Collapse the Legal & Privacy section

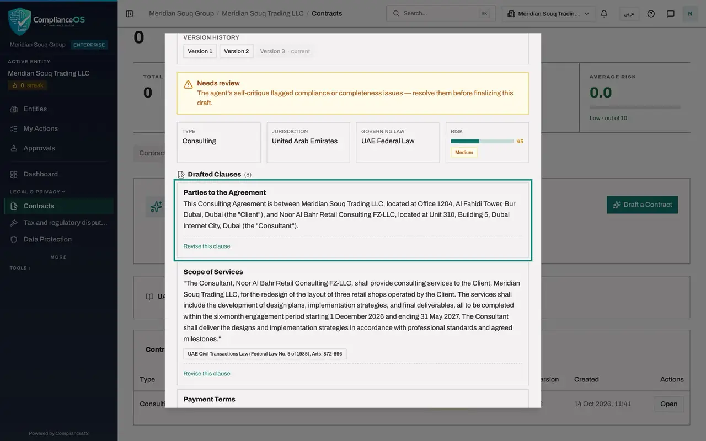pyautogui.click(x=38, y=192)
